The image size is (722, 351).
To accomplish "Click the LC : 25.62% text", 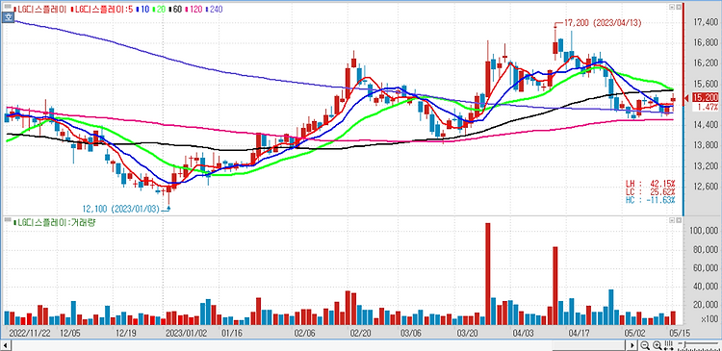I will click(x=651, y=191).
